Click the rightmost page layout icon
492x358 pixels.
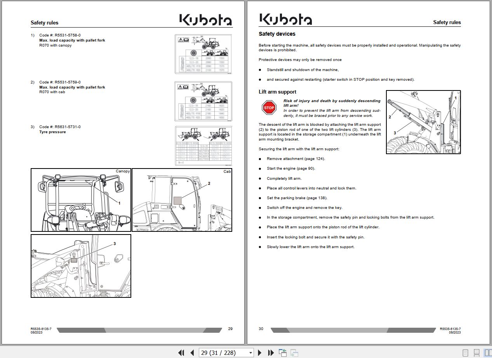[488, 353]
